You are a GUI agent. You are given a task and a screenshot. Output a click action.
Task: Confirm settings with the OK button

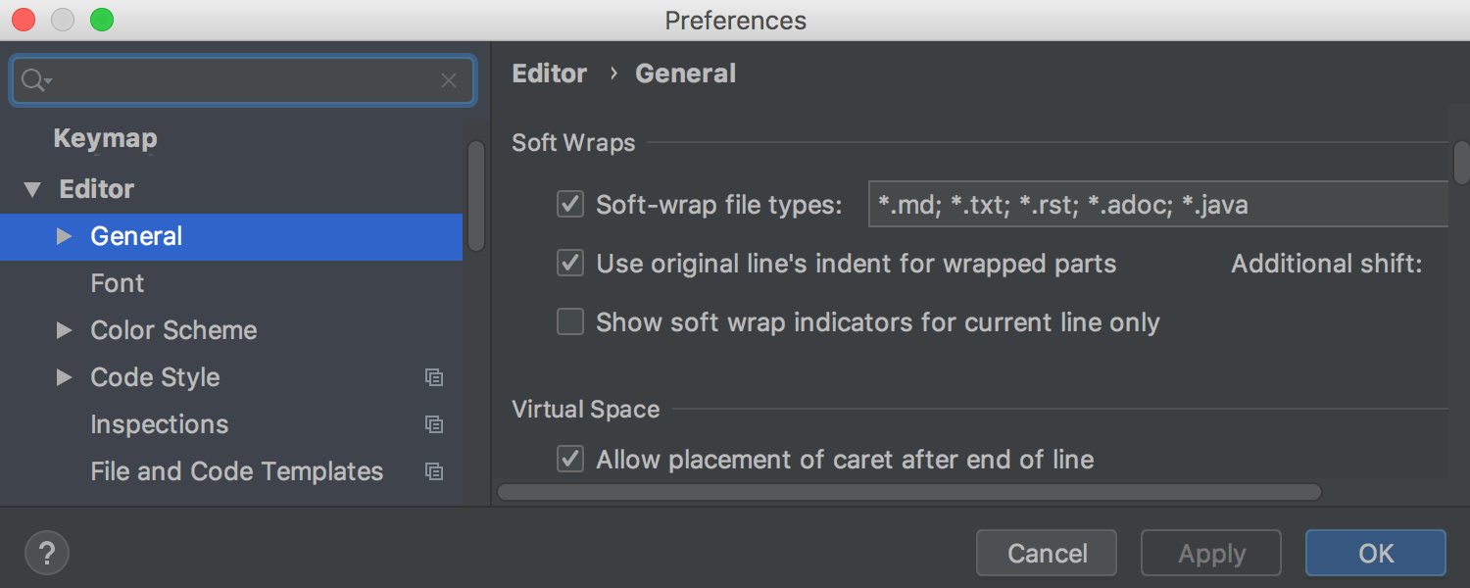1375,553
